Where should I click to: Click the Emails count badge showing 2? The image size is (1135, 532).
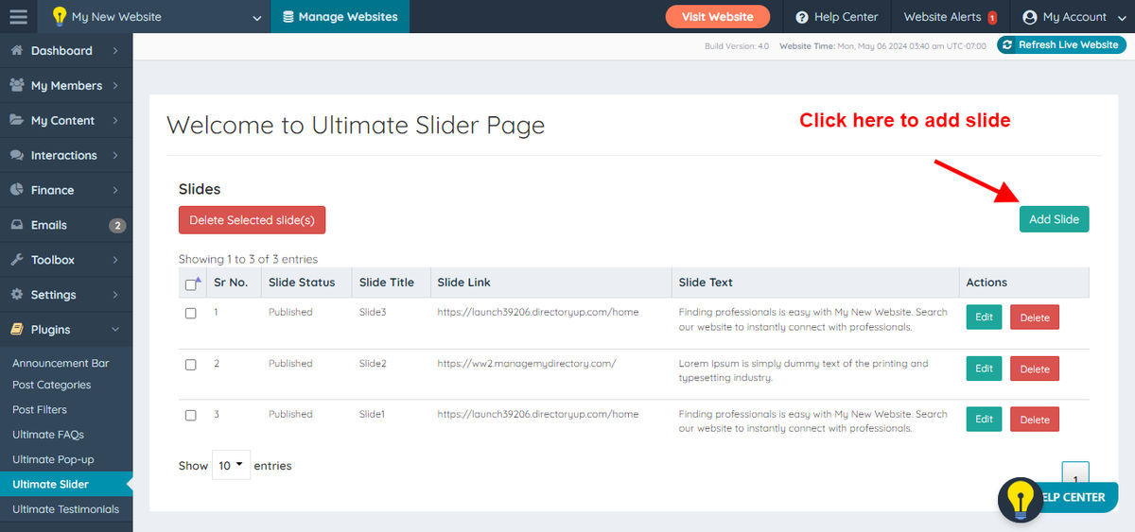click(x=117, y=225)
